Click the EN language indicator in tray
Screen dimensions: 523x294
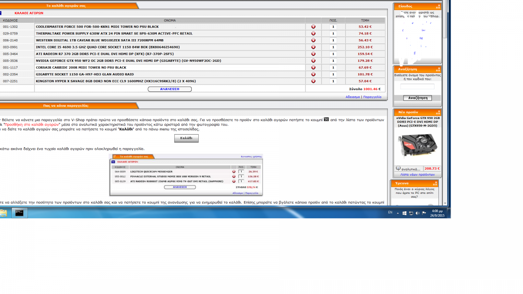390,213
